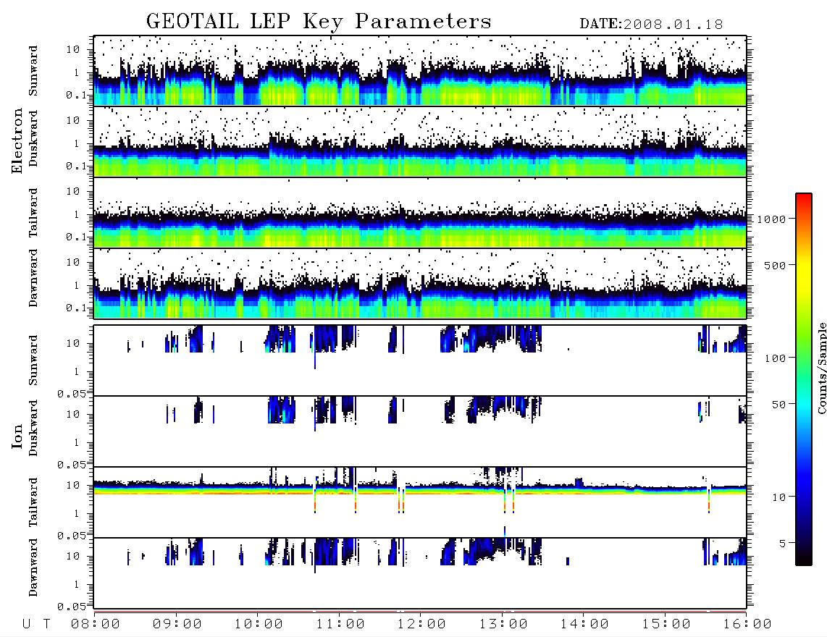Click the 13:00 time tick label
This screenshot has height=637, width=827.
coord(503,625)
